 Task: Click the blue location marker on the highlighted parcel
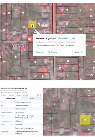click(x=32, y=26)
